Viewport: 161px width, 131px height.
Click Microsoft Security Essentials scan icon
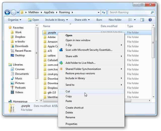(x=61, y=50)
